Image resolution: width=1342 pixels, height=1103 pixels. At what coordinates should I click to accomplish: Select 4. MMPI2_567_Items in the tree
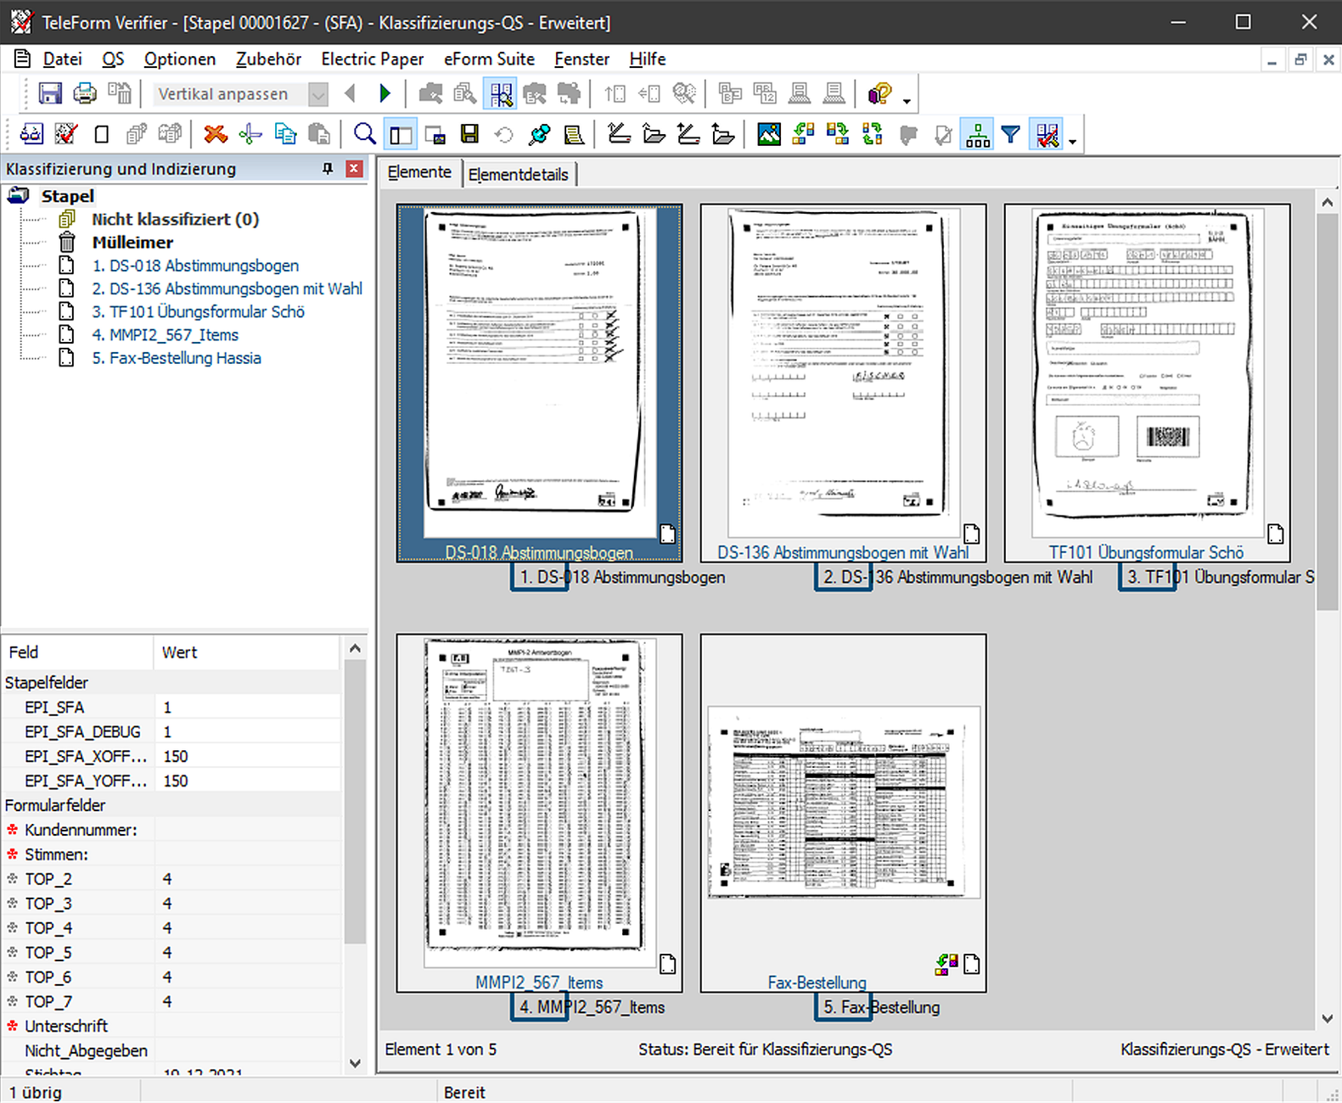[165, 335]
